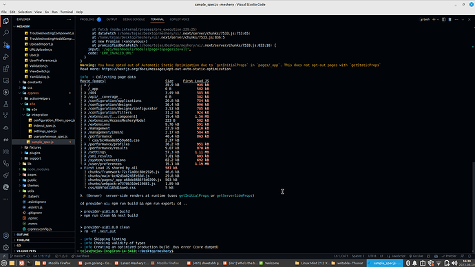This screenshot has height=267, width=475.
Task: Kill terminal using the trash icon
Action: pos(450,19)
